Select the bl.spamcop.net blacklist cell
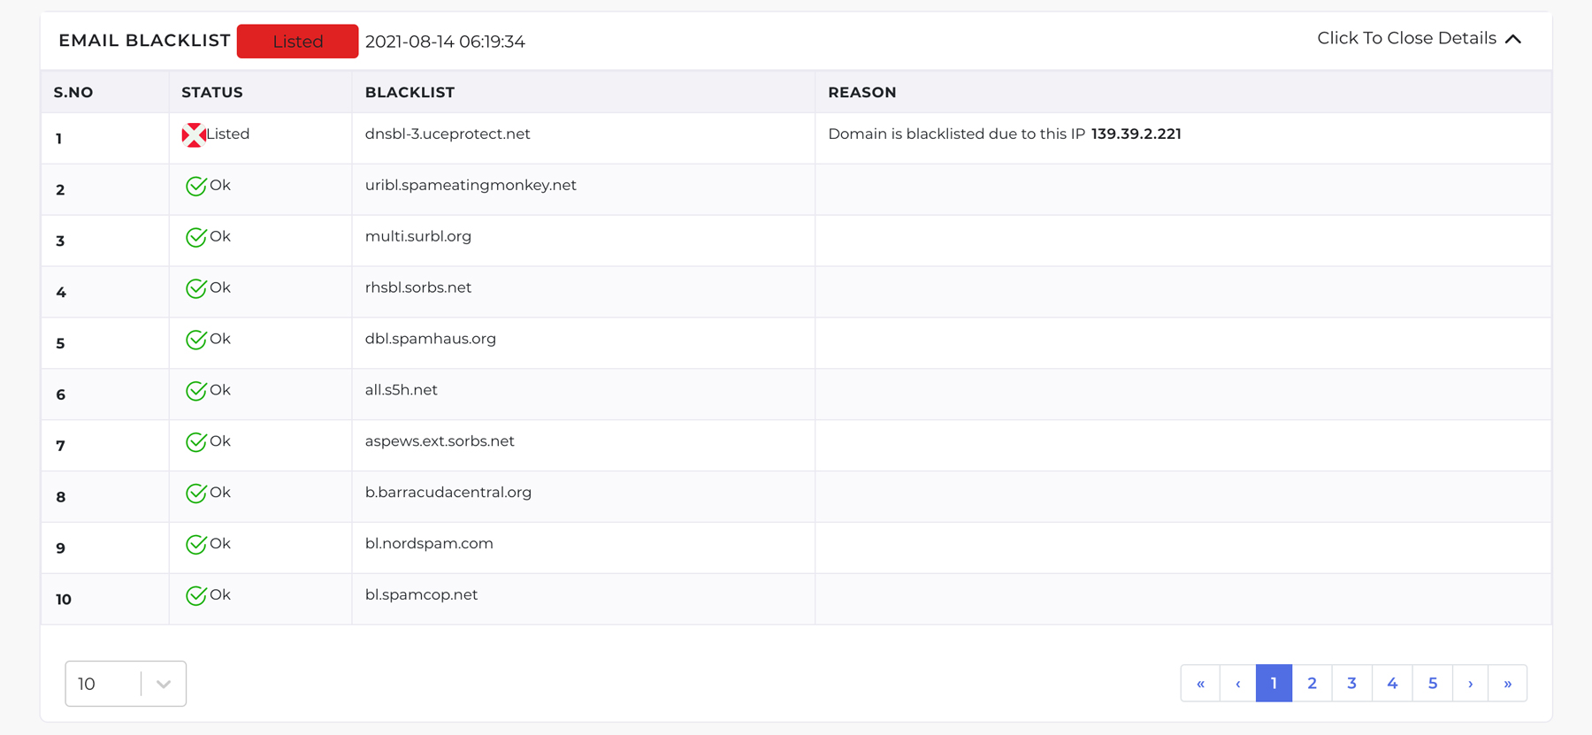The height and width of the screenshot is (735, 1592). (x=584, y=600)
